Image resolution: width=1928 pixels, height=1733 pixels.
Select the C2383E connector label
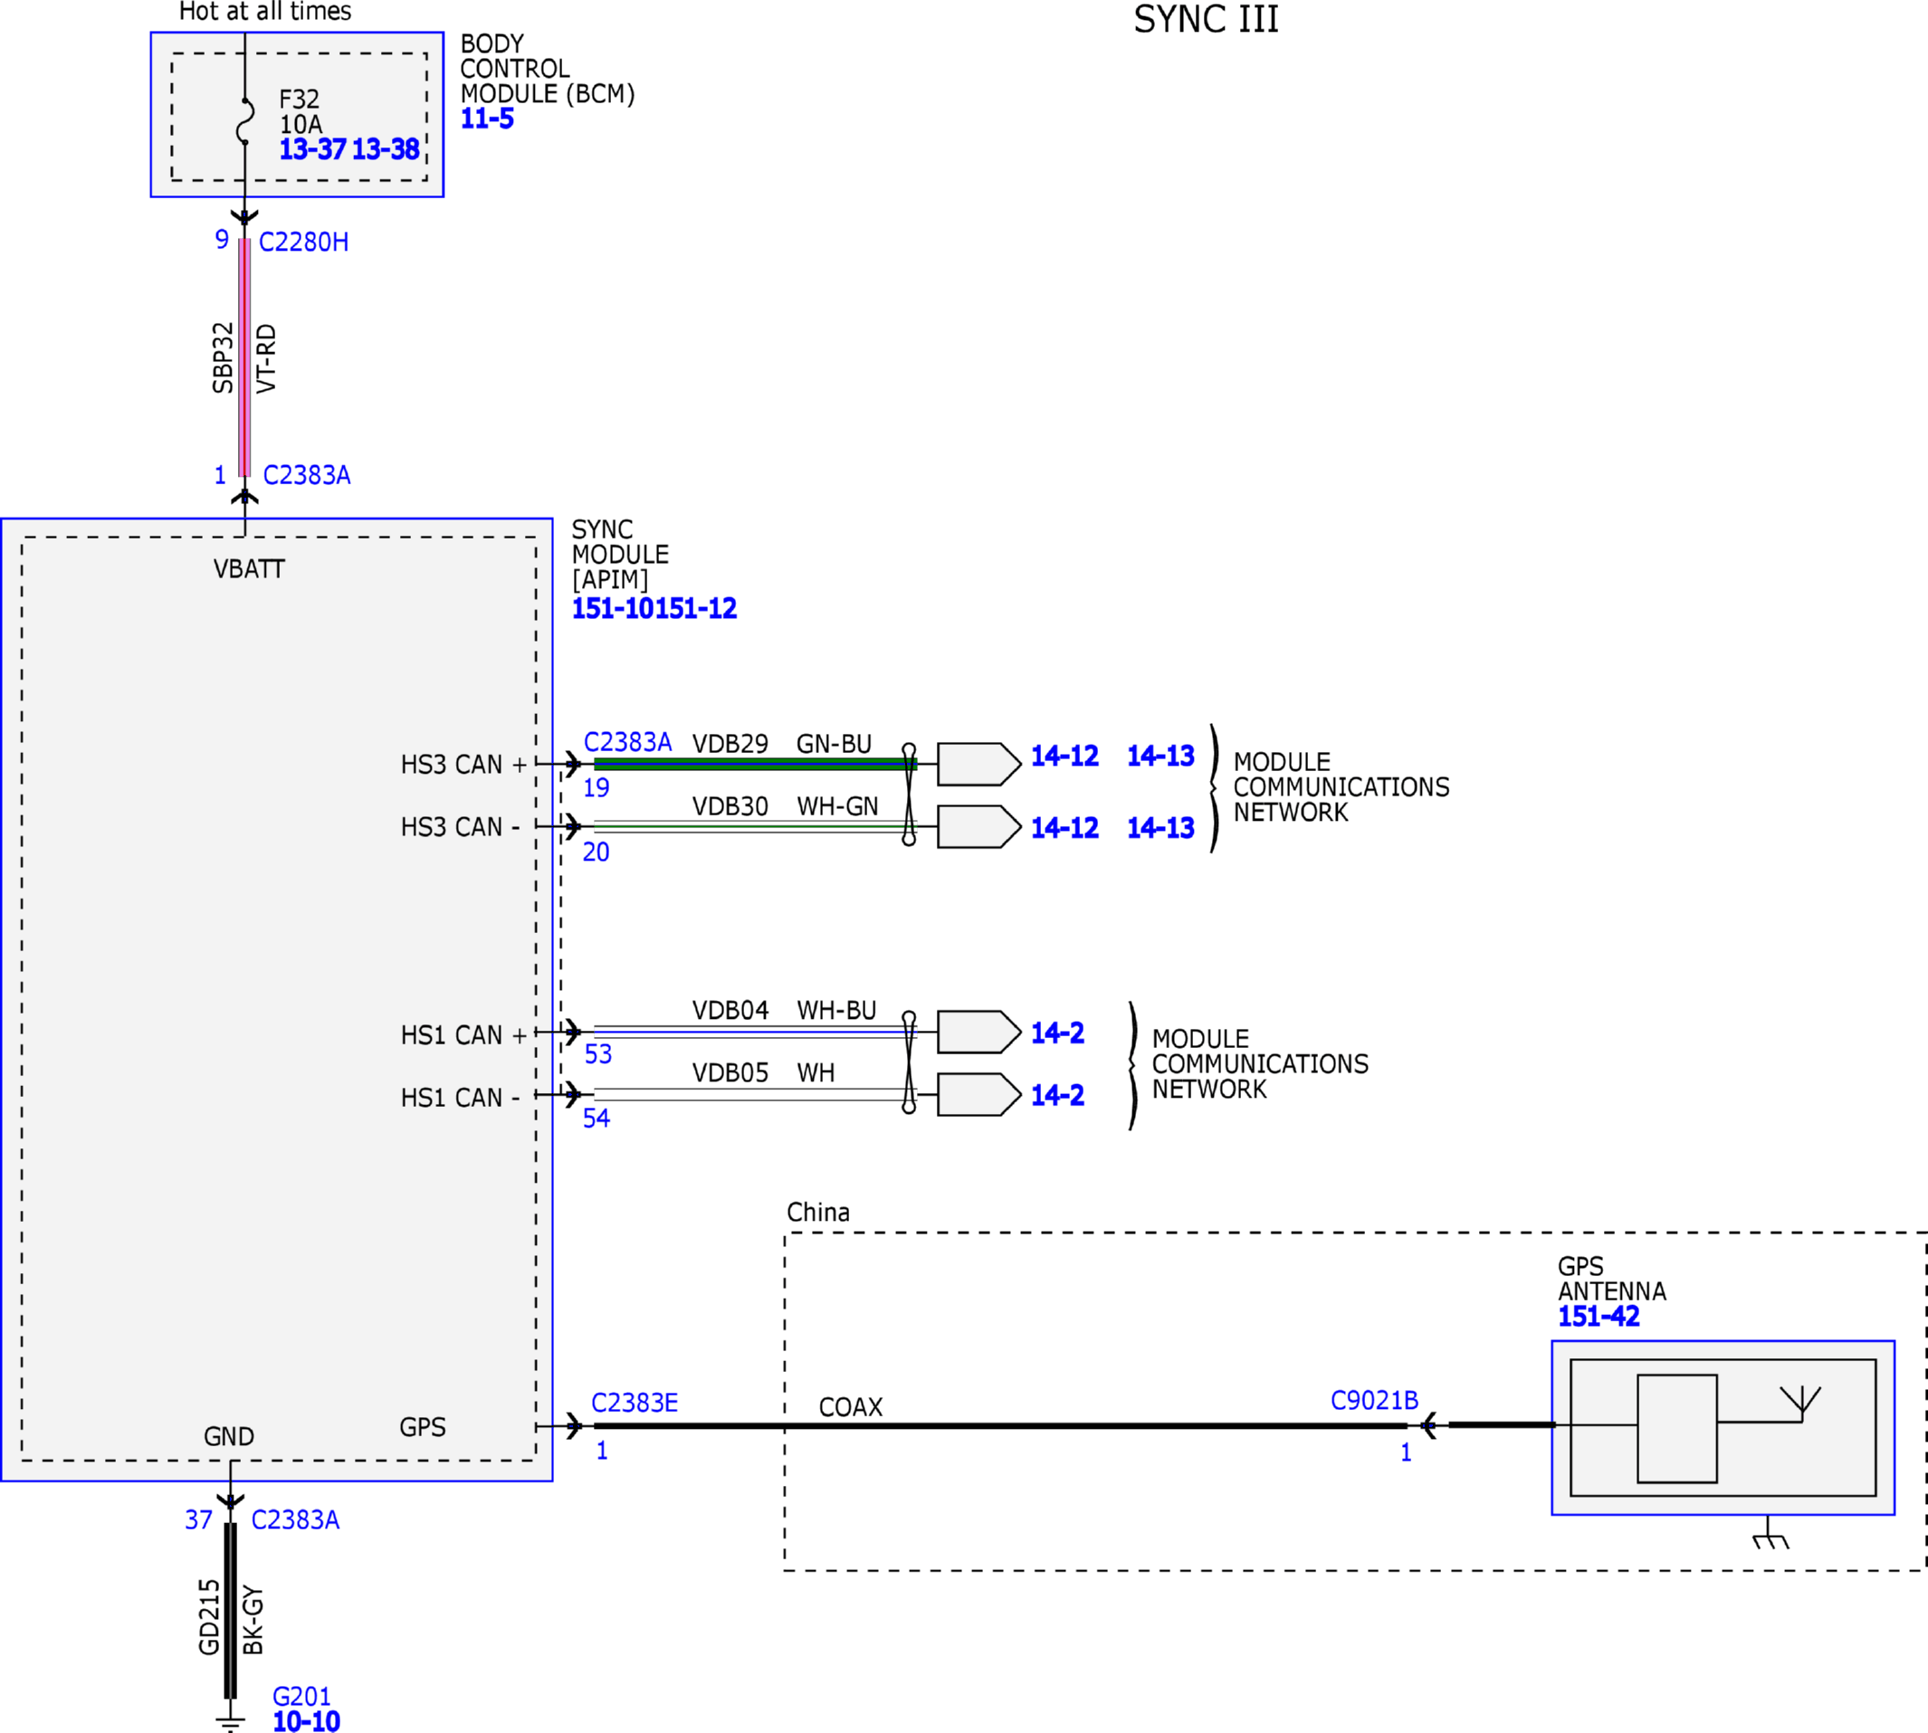(x=635, y=1403)
